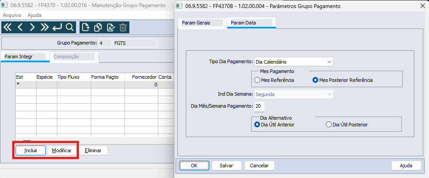Click the Ajuda button in dialog

point(406,166)
